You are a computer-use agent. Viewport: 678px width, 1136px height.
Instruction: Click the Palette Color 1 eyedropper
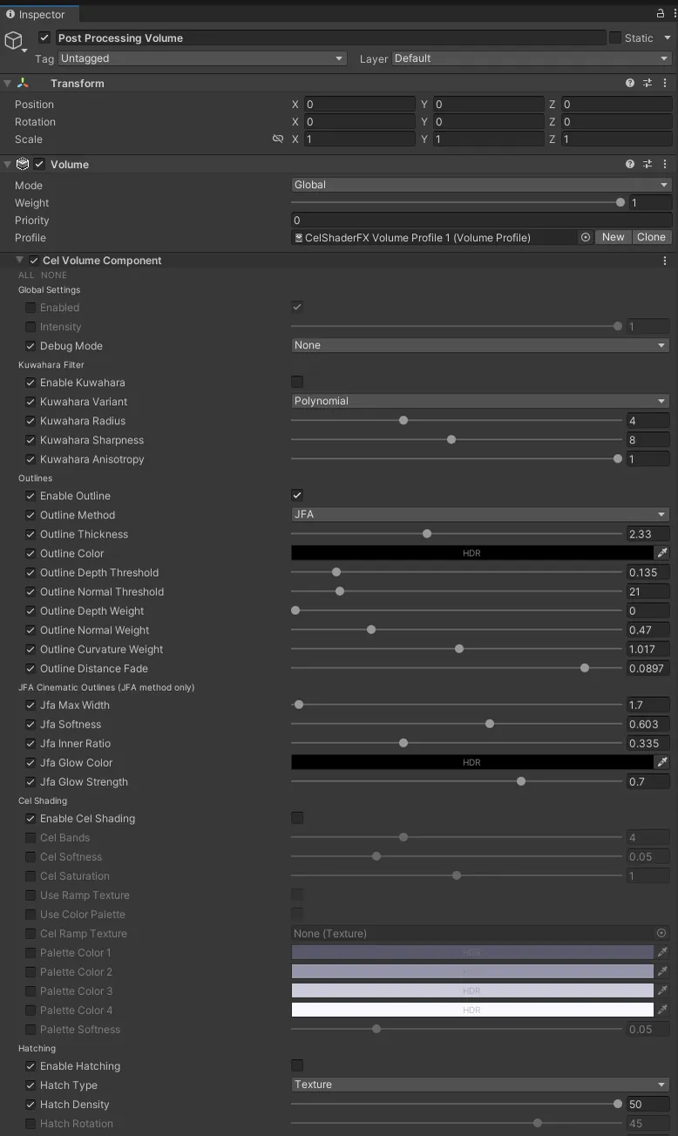coord(662,953)
